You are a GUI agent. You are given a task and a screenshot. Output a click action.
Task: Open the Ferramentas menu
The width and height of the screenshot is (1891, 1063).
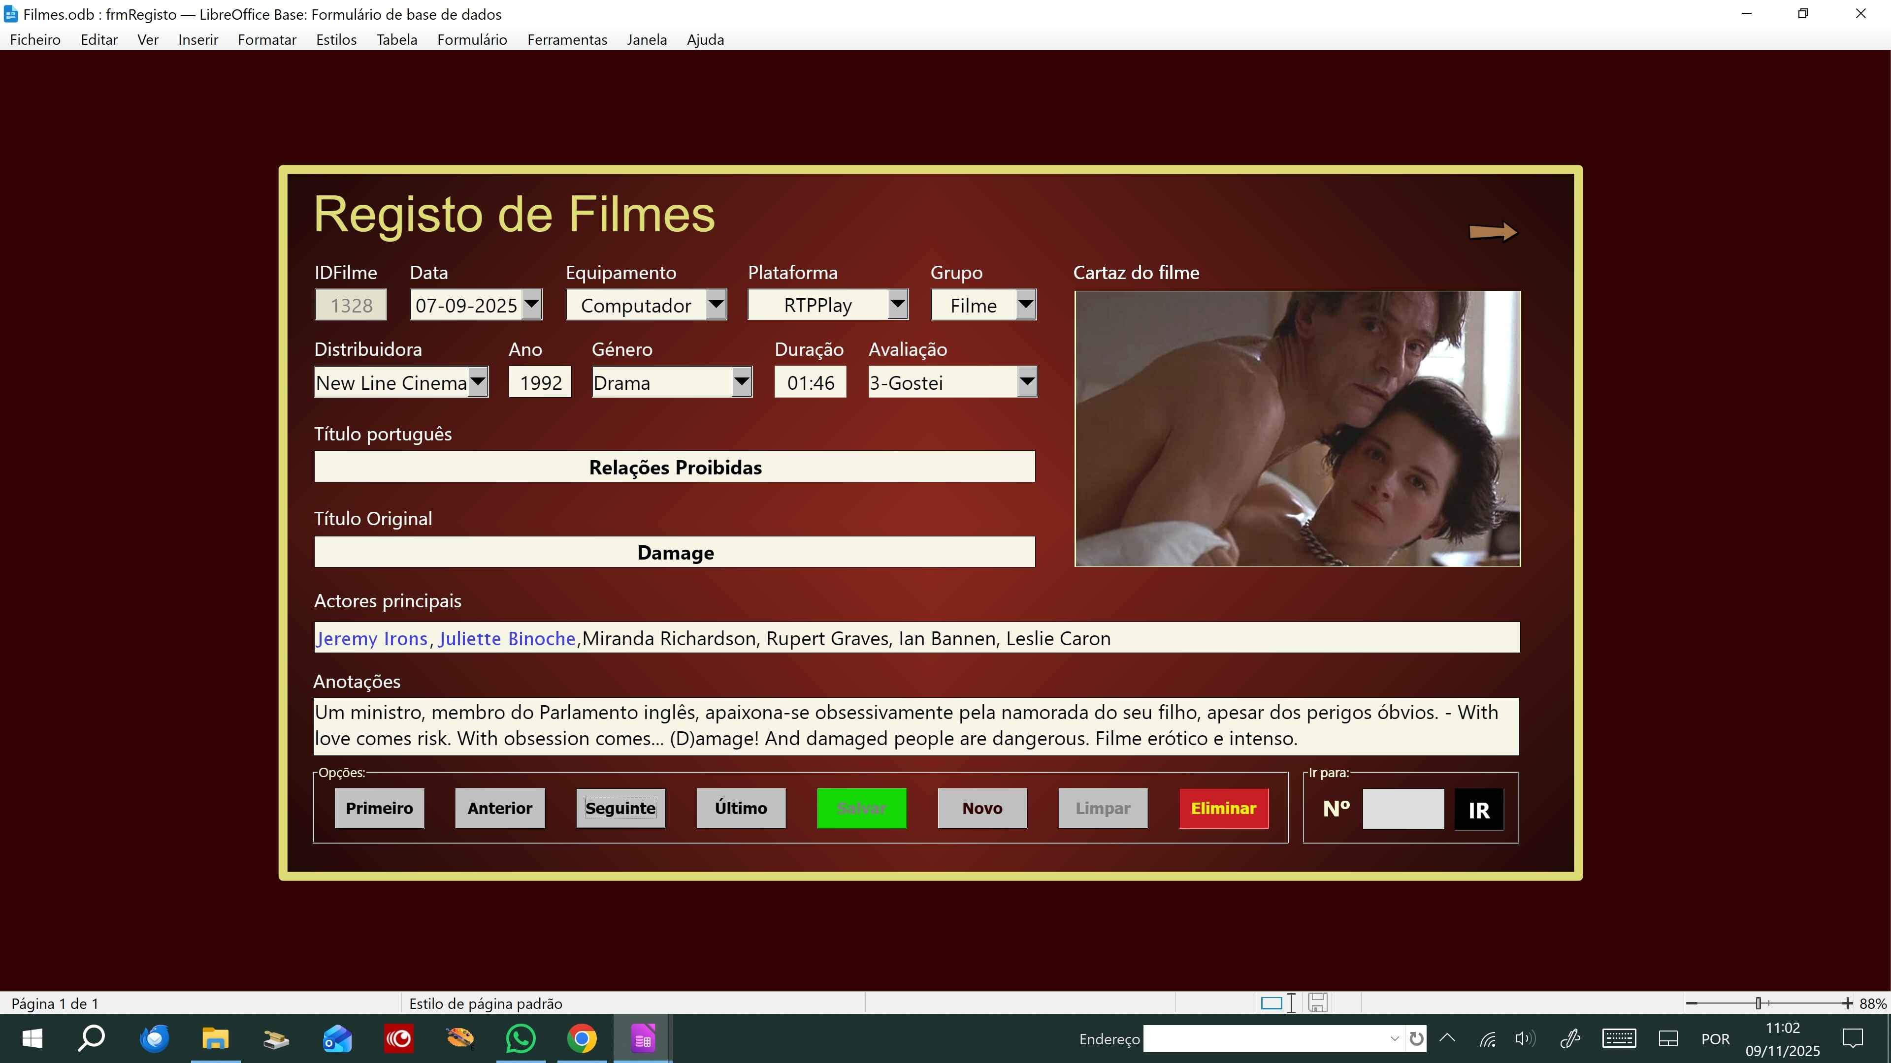567,39
